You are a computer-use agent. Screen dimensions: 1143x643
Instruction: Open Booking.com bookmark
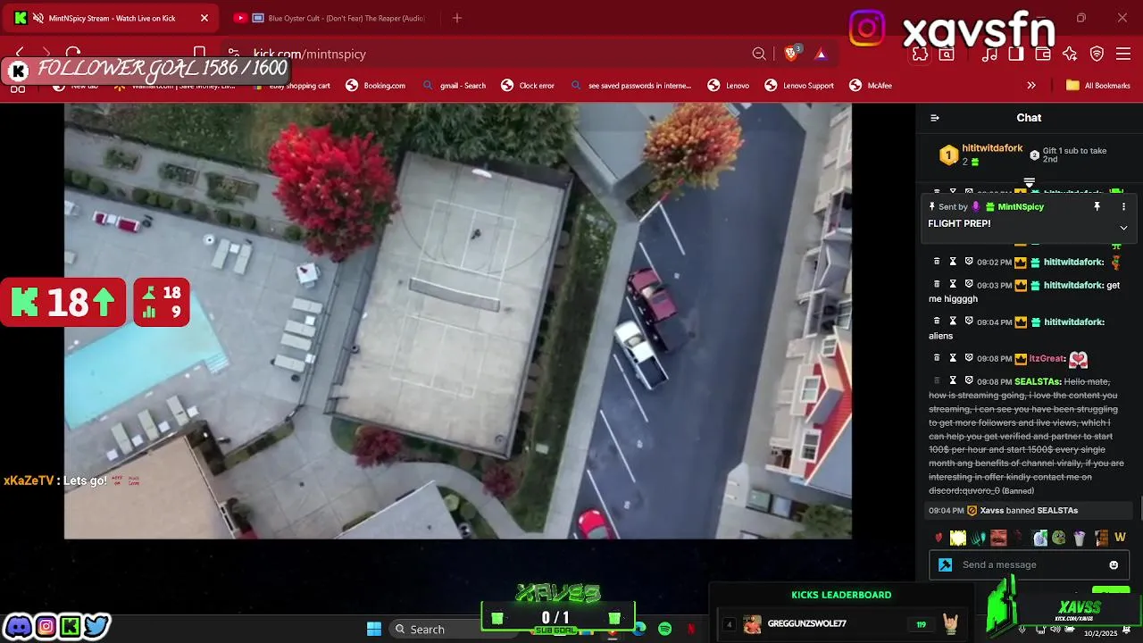(x=376, y=86)
